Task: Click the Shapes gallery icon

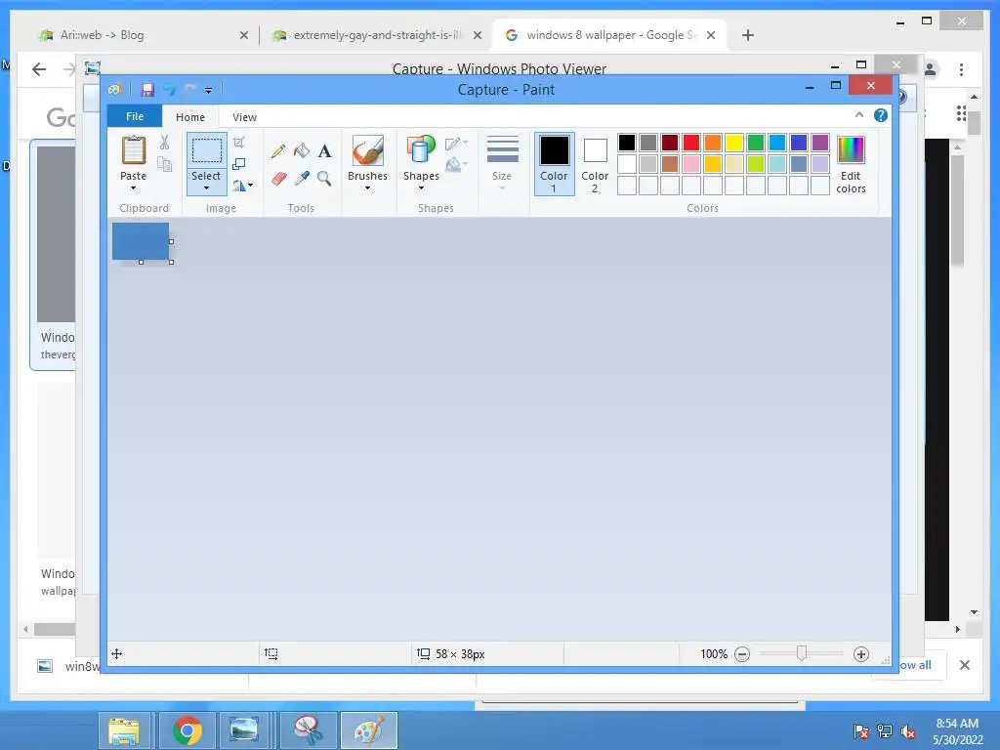Action: pyautogui.click(x=421, y=150)
